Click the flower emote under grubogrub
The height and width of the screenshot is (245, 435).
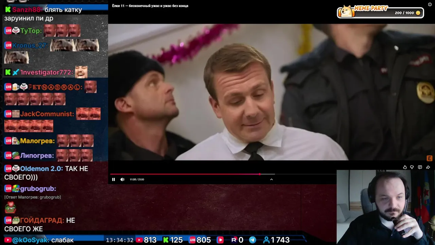tap(10, 207)
